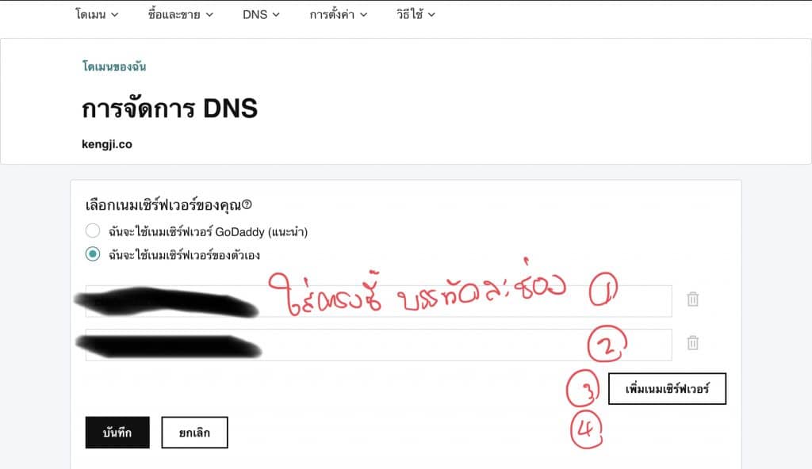The width and height of the screenshot is (812, 469).
Task: Delete the second nameserver using its trash icon
Action: click(692, 343)
